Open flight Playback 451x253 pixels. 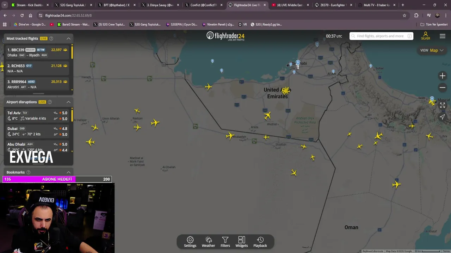260,242
